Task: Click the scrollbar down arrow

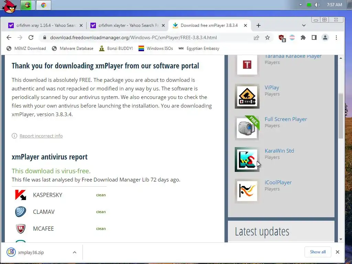Action: pyautogui.click(x=341, y=239)
